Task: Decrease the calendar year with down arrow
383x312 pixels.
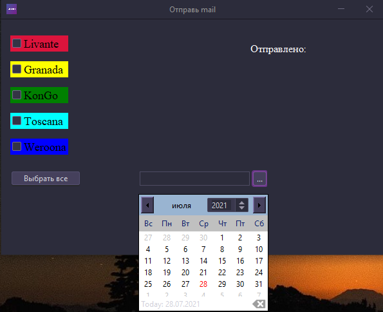Action: pyautogui.click(x=241, y=208)
